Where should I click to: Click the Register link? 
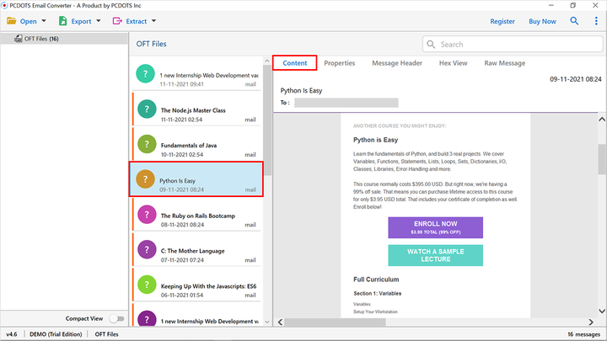point(502,20)
